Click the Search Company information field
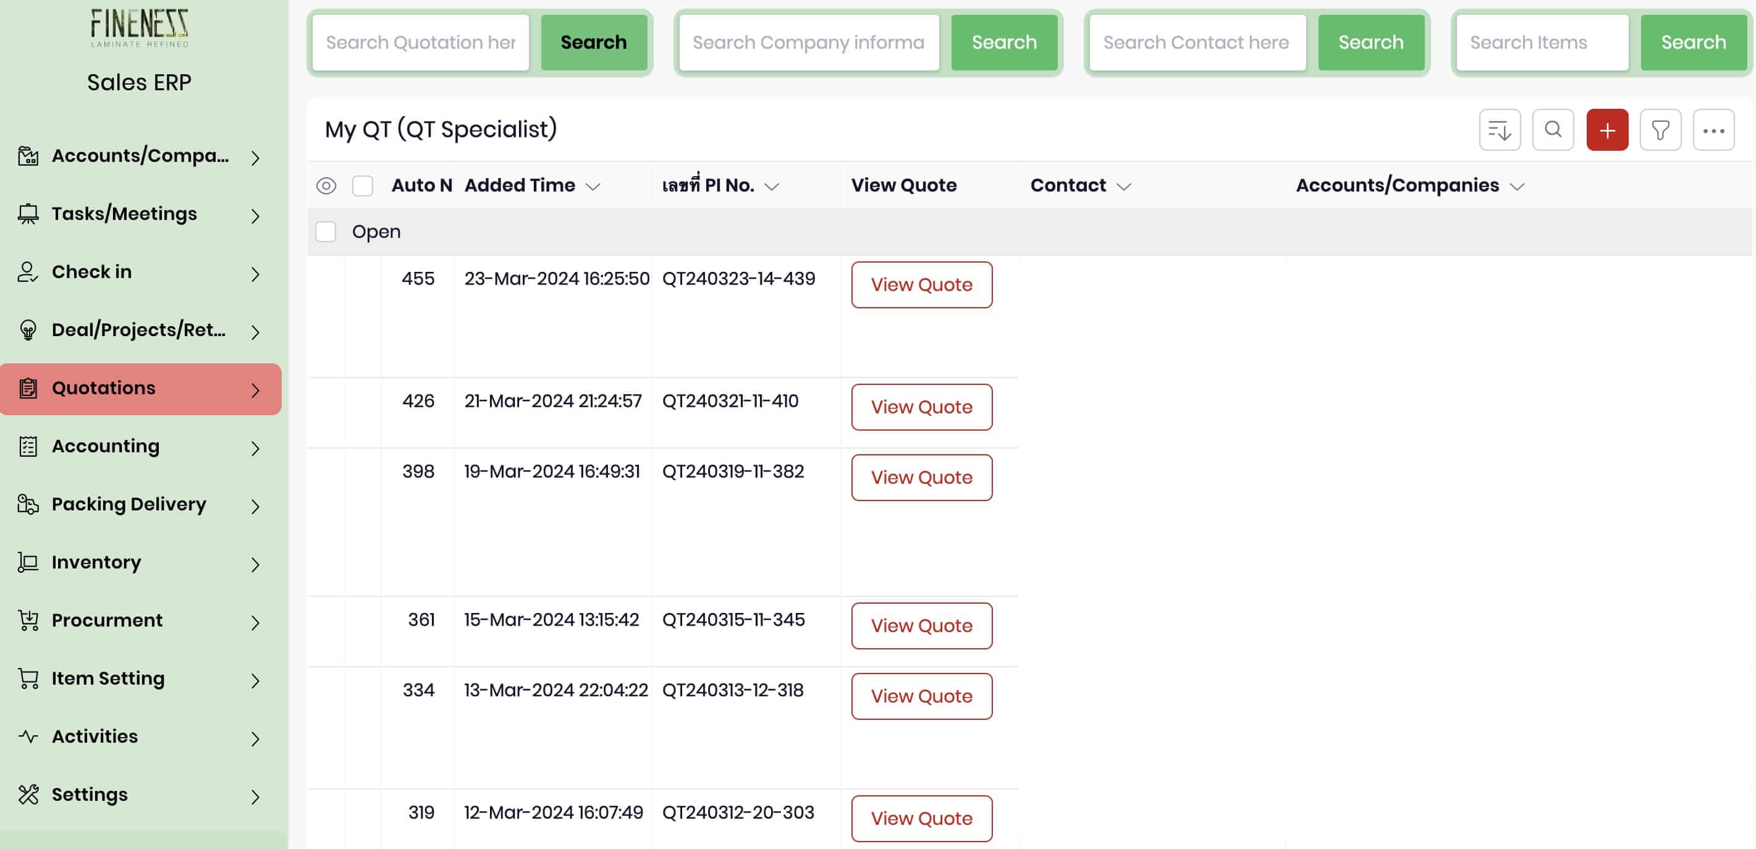 pos(808,42)
